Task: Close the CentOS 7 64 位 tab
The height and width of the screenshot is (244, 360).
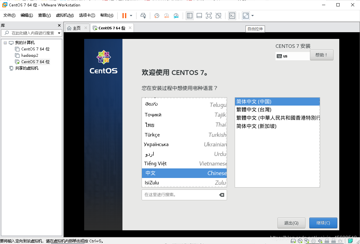Action: pos(130,28)
